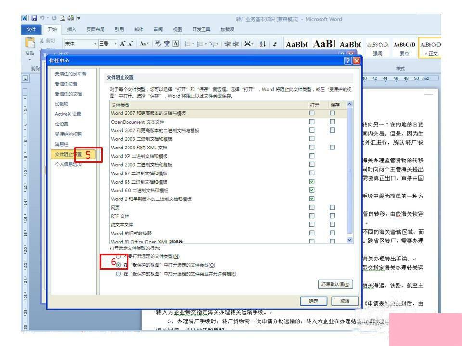The width and height of the screenshot is (462, 346).
Task: Select 受保护的视图 in Trust Center sidebar
Action: (68, 134)
